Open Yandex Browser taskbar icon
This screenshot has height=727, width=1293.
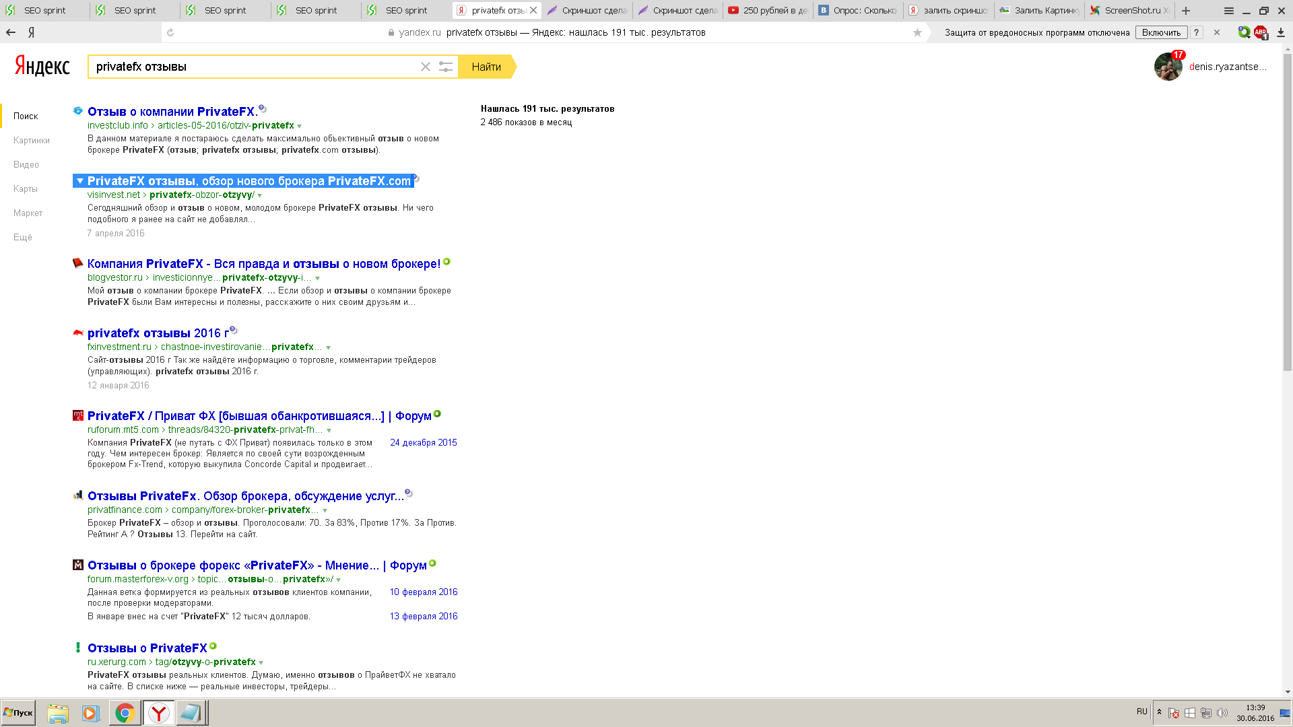158,713
